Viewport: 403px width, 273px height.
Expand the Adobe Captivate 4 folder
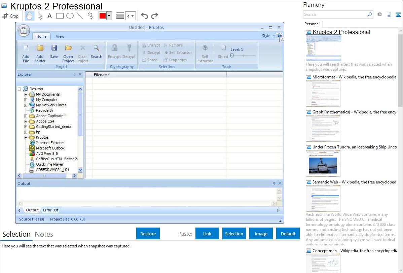26,116
